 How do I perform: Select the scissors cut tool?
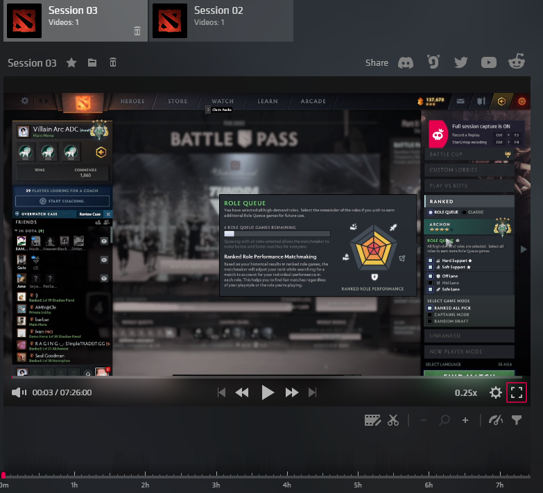coord(393,420)
